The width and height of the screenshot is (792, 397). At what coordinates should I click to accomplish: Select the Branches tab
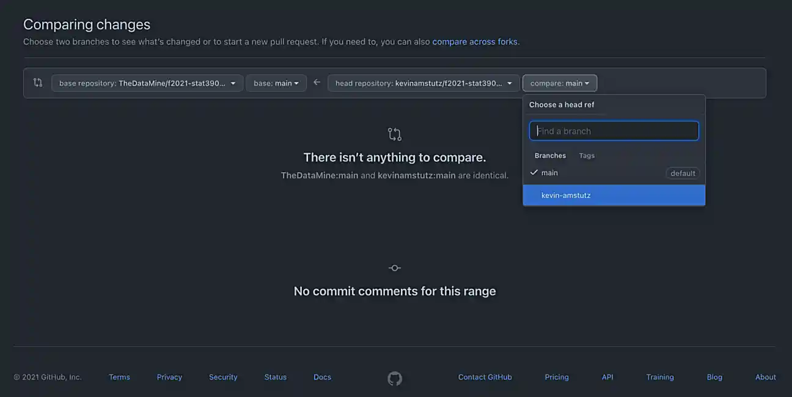tap(549, 155)
